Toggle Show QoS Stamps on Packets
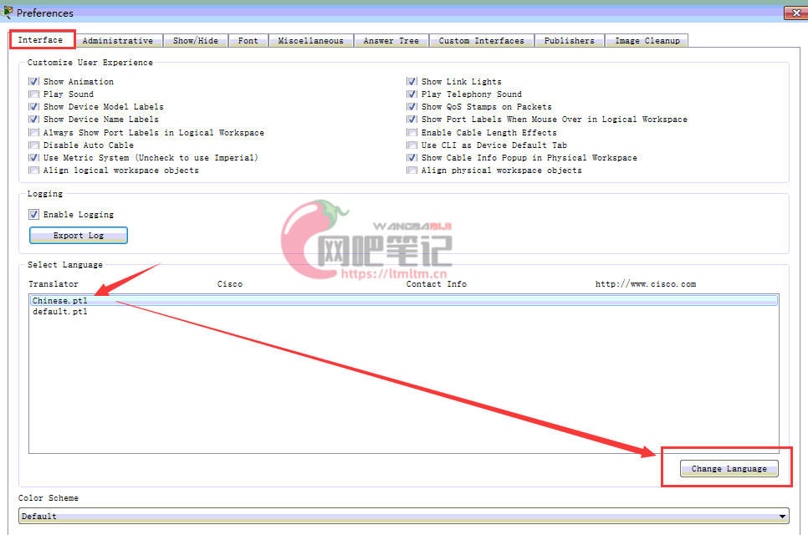 412,107
